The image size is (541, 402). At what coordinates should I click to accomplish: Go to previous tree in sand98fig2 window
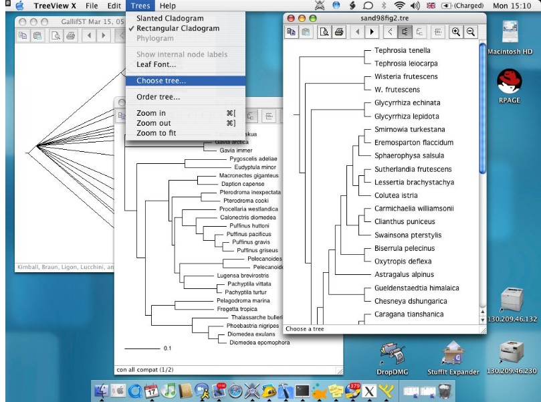pyautogui.click(x=357, y=32)
